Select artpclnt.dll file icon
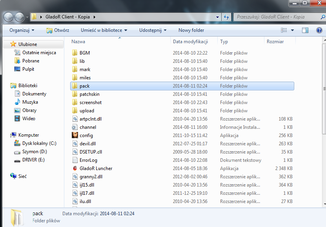This screenshot has height=227, width=326. [75, 119]
